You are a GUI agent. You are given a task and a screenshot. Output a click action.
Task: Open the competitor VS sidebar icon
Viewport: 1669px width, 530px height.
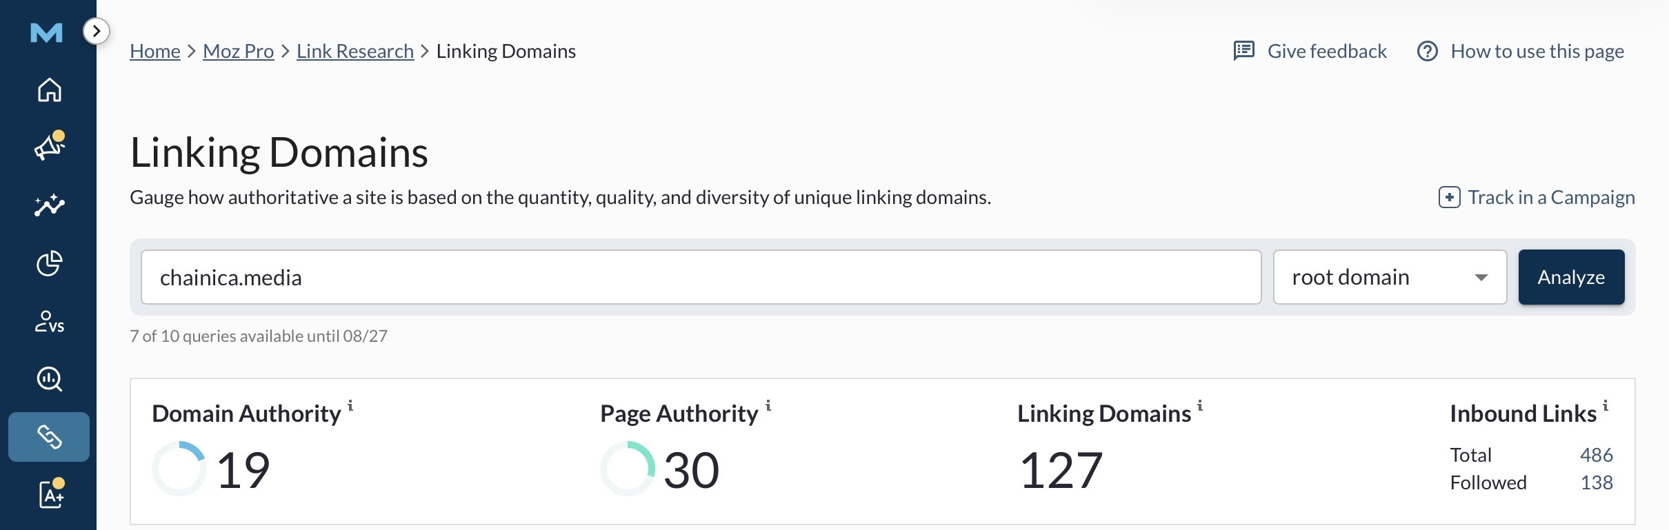point(49,322)
